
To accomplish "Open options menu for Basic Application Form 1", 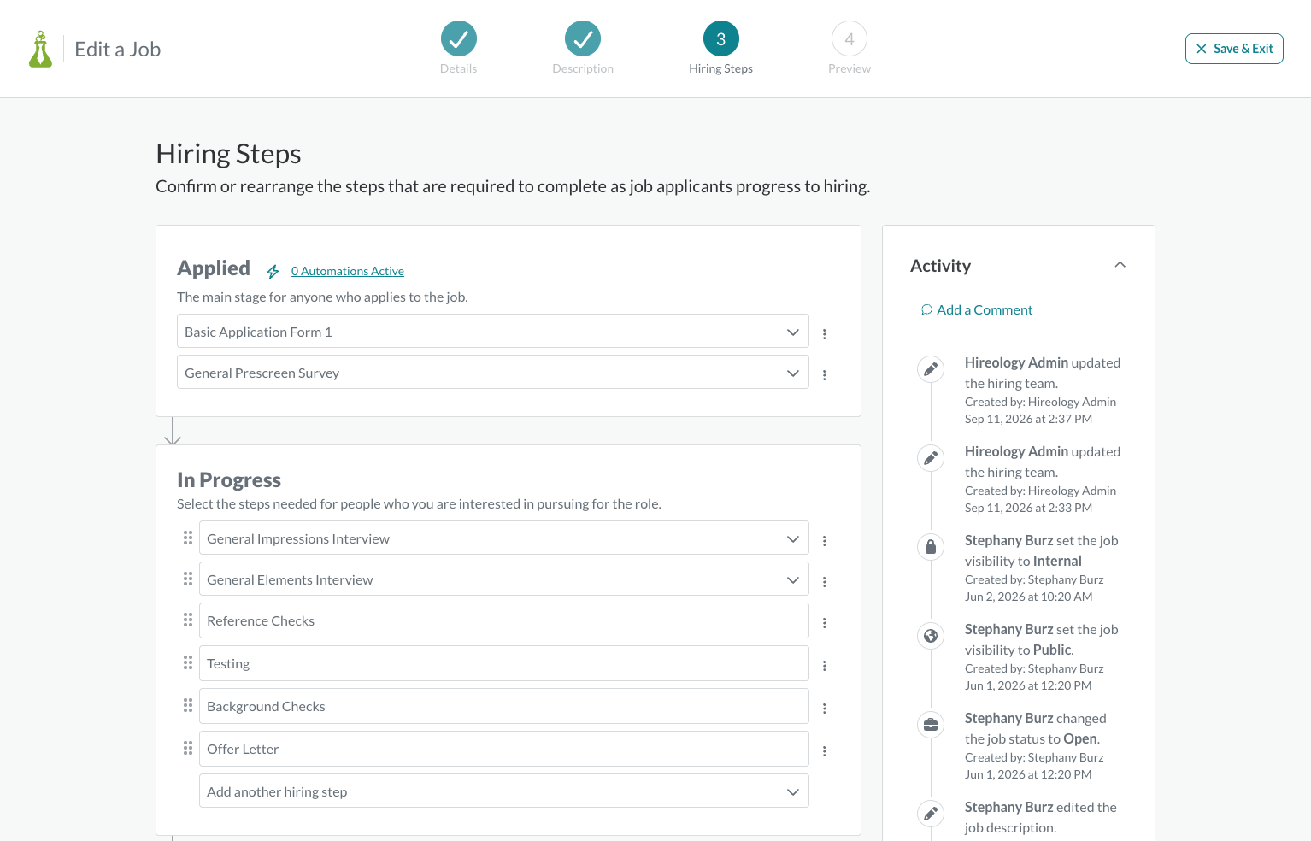I will tap(825, 334).
